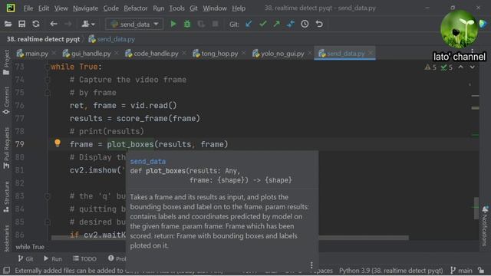Go to previous highlighted error arrow

tap(460, 67)
